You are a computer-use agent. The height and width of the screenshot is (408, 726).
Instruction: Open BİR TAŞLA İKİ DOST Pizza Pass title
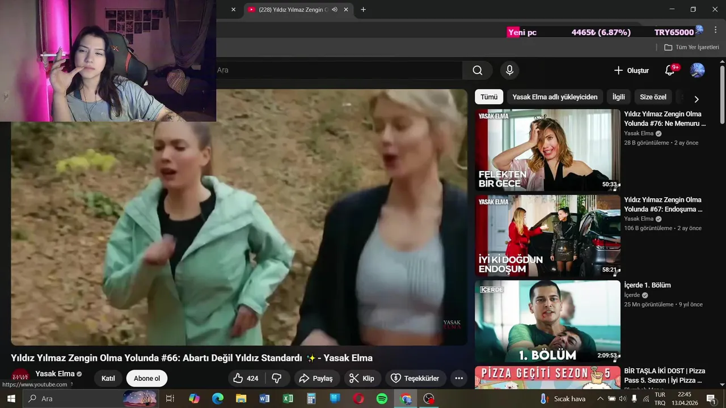pyautogui.click(x=664, y=375)
